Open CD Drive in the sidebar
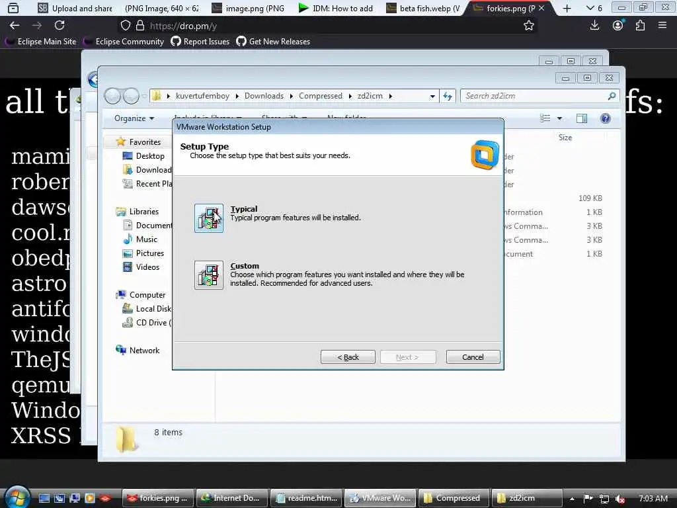 coord(147,323)
